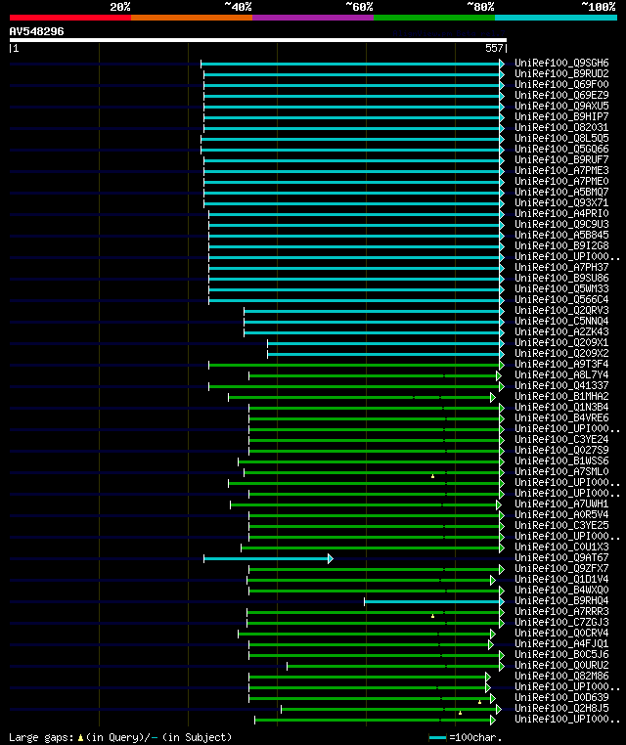The width and height of the screenshot is (626, 745).
Task: Open hit UniRef100_Q69F00
Action: [561, 84]
